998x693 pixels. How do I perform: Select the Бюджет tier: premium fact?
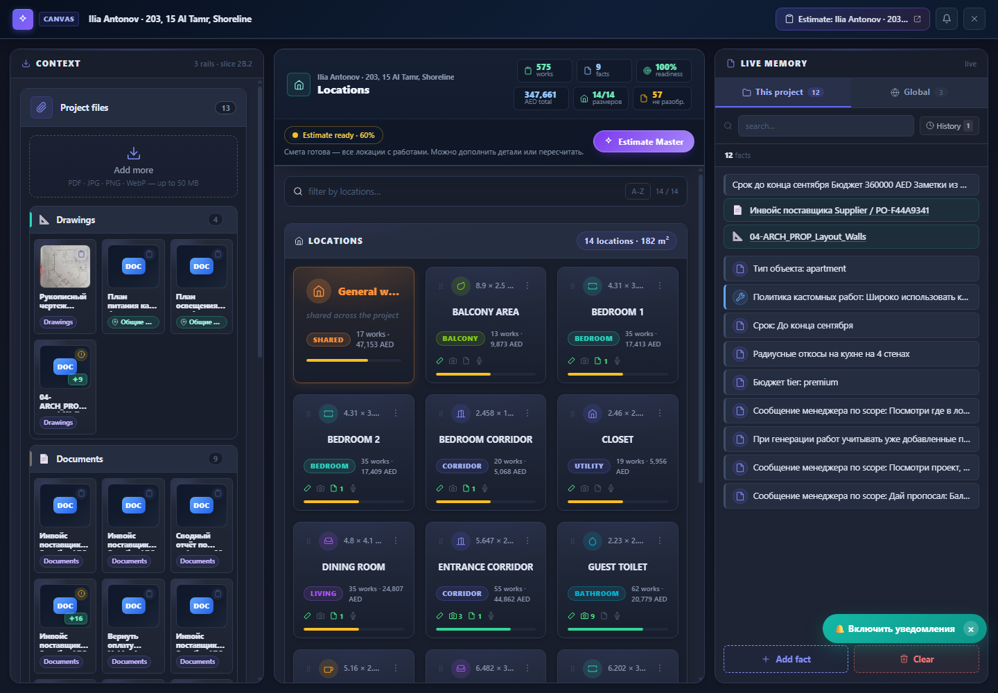[x=851, y=383]
